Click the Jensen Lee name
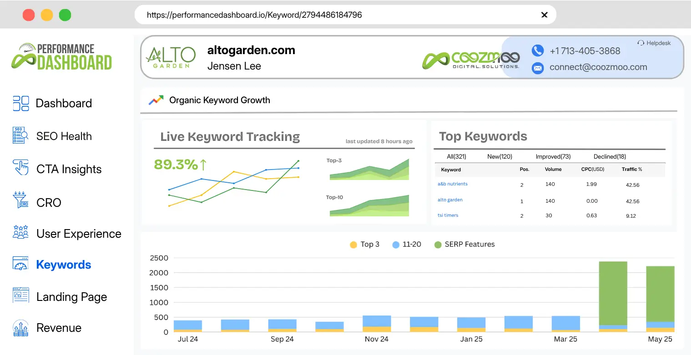The image size is (691, 355). pos(234,66)
